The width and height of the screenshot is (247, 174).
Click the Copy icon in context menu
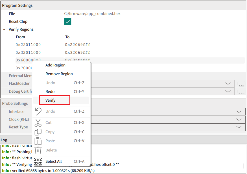point(38,132)
